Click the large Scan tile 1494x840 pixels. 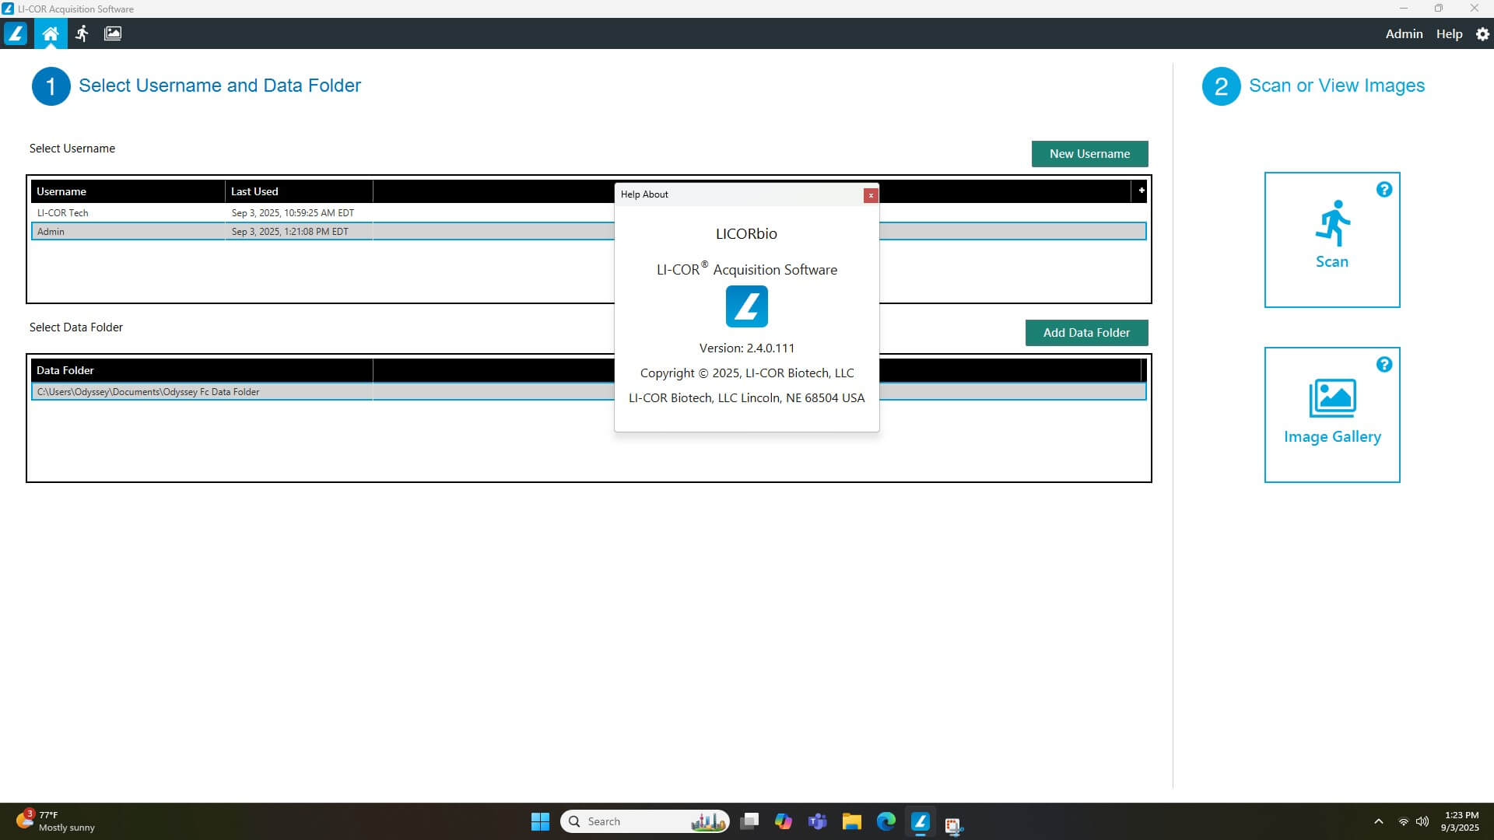click(x=1331, y=240)
